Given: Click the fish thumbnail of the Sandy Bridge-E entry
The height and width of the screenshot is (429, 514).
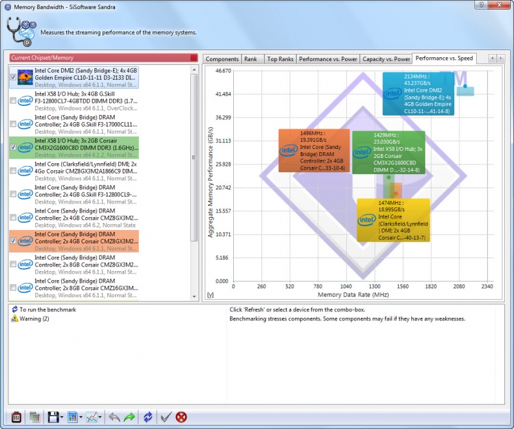Looking at the screenshot, I should point(25,77).
